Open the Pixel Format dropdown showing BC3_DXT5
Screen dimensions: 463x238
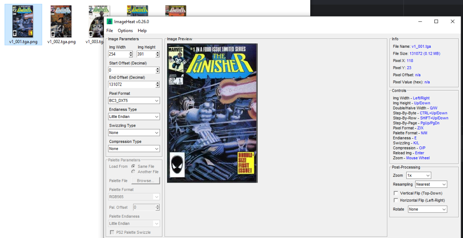point(134,101)
